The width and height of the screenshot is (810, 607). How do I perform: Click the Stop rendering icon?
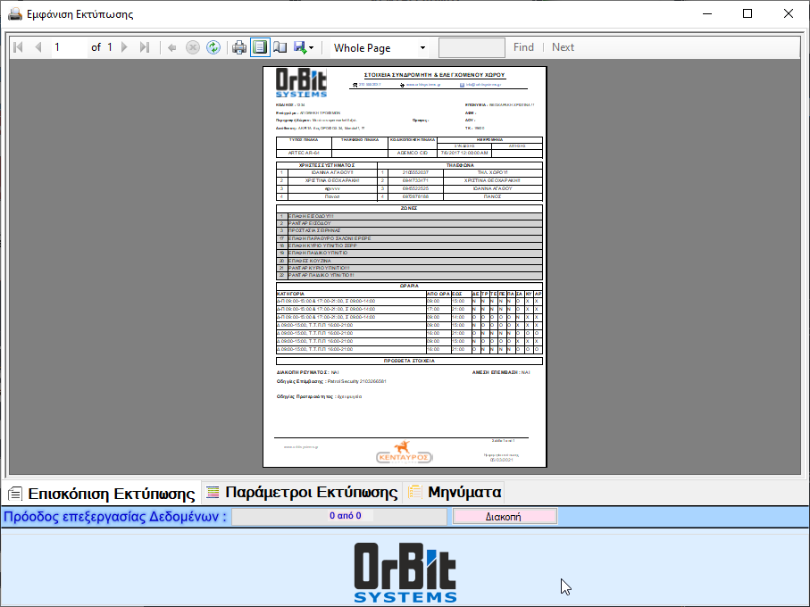[192, 47]
